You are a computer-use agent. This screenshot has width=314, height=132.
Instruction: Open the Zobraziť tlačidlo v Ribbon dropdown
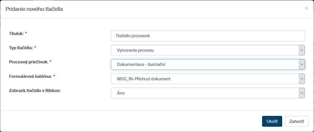click(x=205, y=93)
